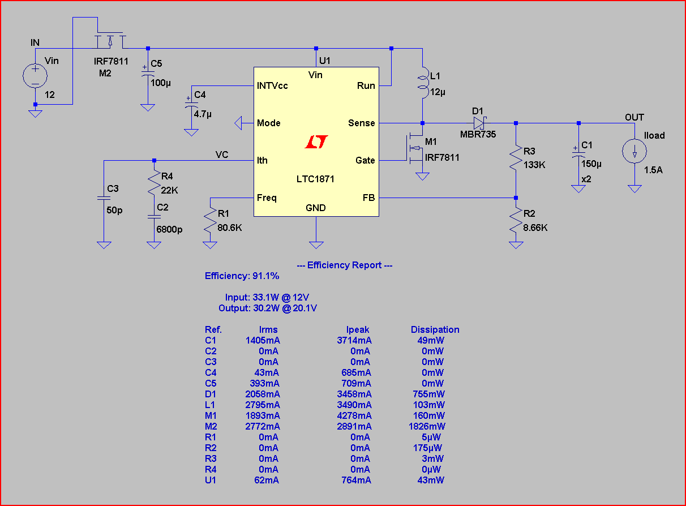Select the LTC1871 part name text
686x506 pixels.
pos(315,179)
